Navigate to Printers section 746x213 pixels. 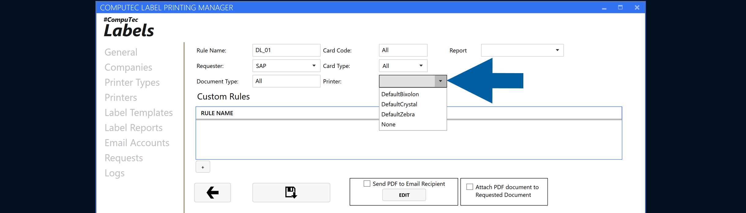(121, 98)
